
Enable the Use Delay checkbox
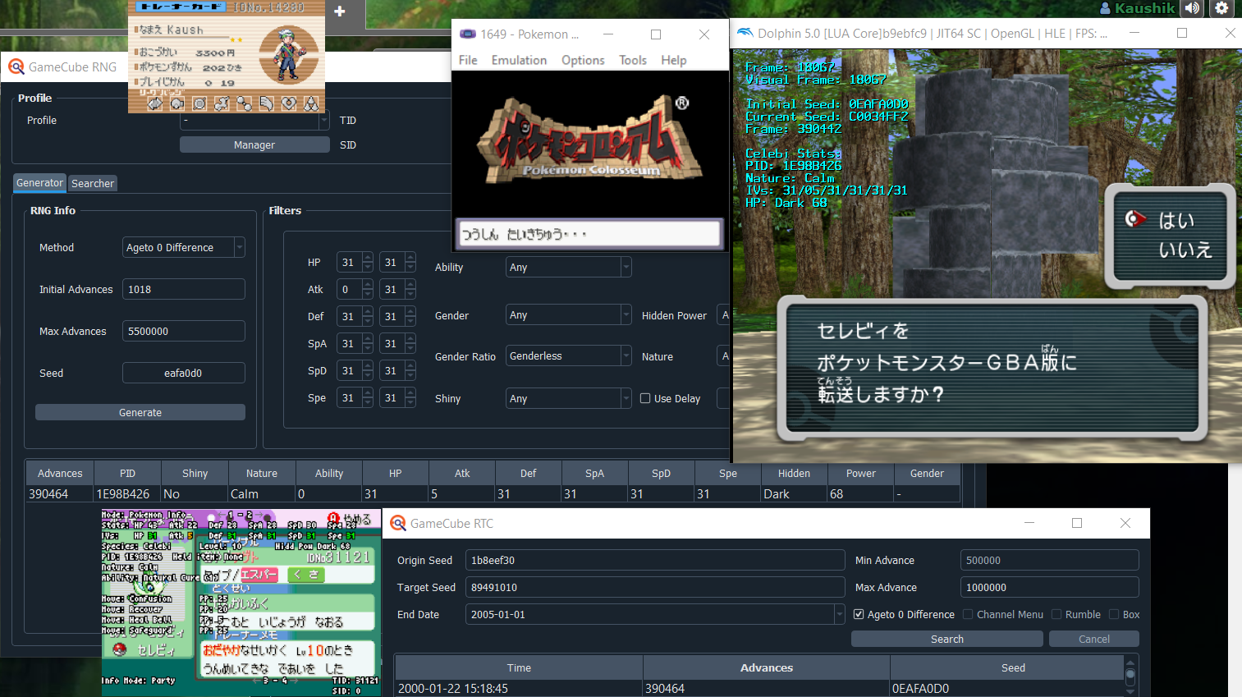coord(645,398)
